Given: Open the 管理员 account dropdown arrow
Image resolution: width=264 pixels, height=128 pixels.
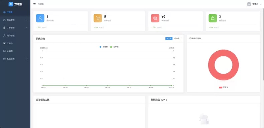Looking at the screenshot, I should pyautogui.click(x=260, y=4).
